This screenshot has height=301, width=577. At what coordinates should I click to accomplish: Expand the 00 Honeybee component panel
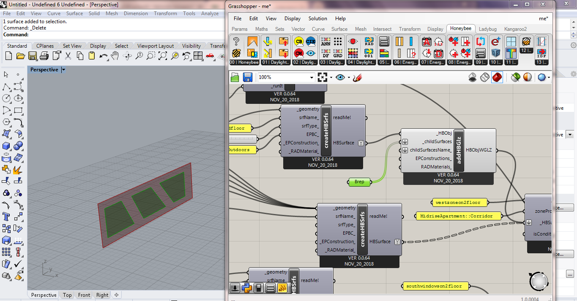244,62
